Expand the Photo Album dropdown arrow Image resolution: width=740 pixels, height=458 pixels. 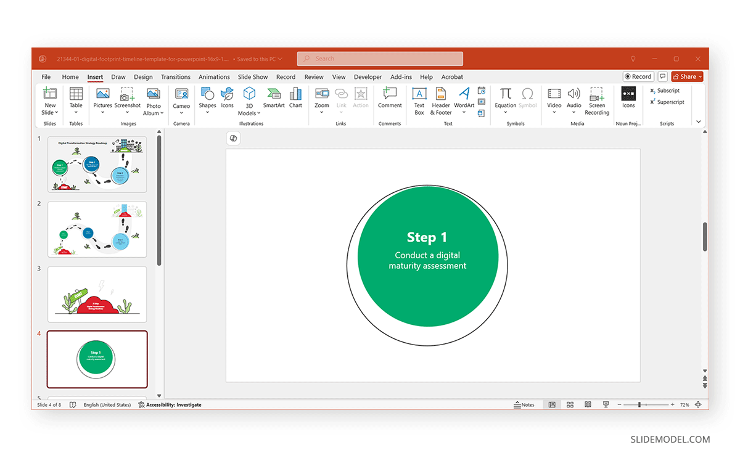[x=162, y=113]
